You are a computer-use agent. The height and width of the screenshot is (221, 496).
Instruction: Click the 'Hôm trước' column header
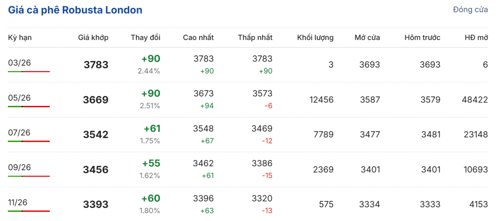click(422, 38)
